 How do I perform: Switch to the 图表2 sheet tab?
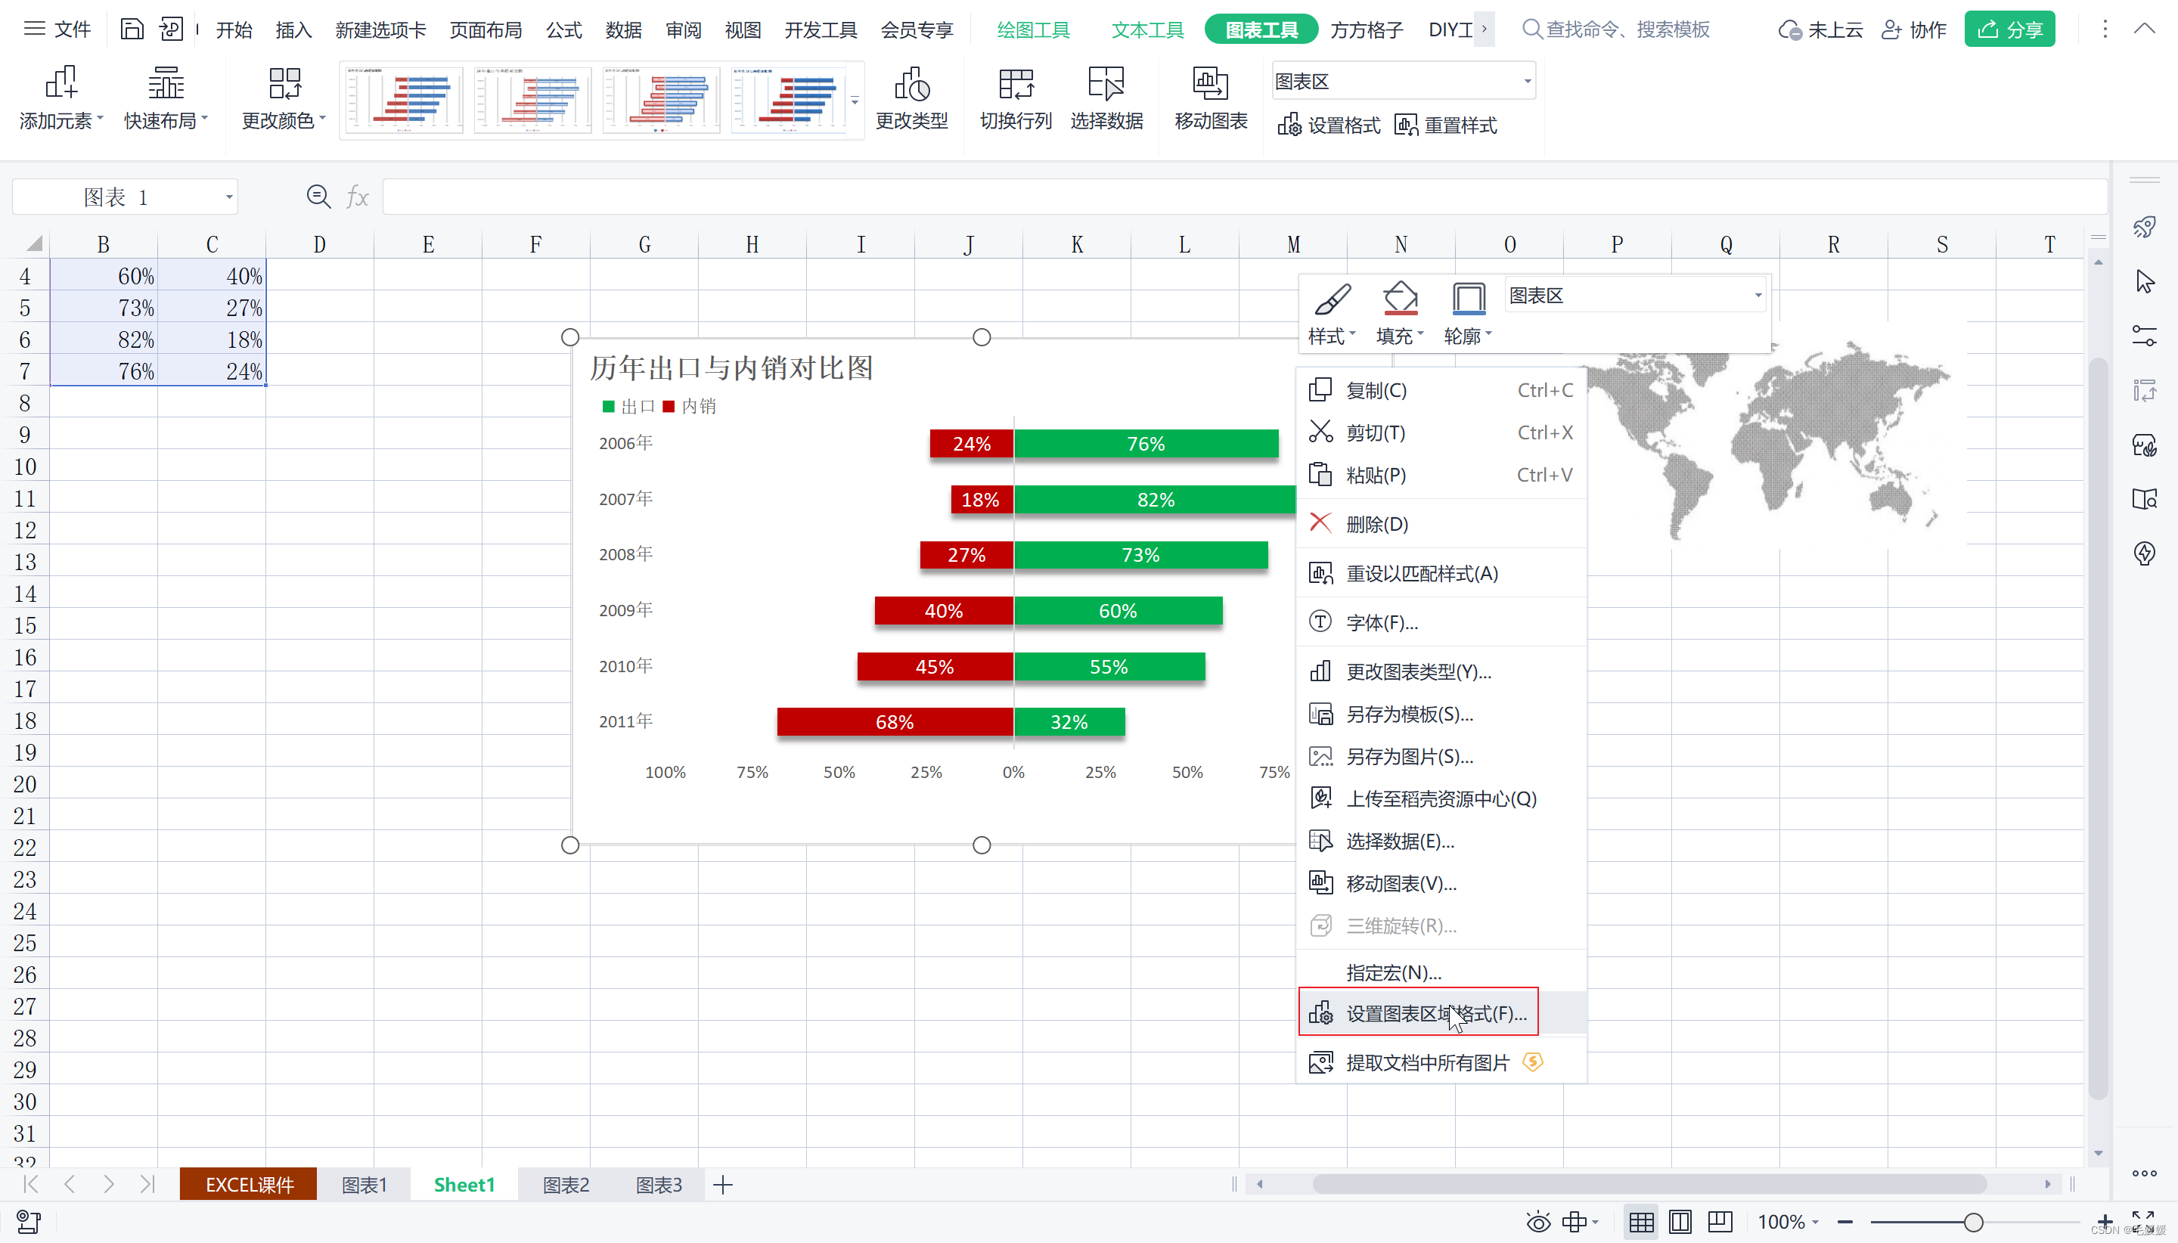point(566,1185)
